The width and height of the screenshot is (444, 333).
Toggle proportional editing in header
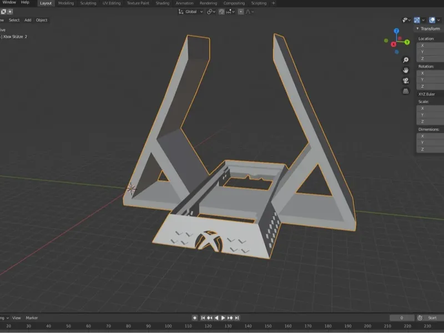241,12
